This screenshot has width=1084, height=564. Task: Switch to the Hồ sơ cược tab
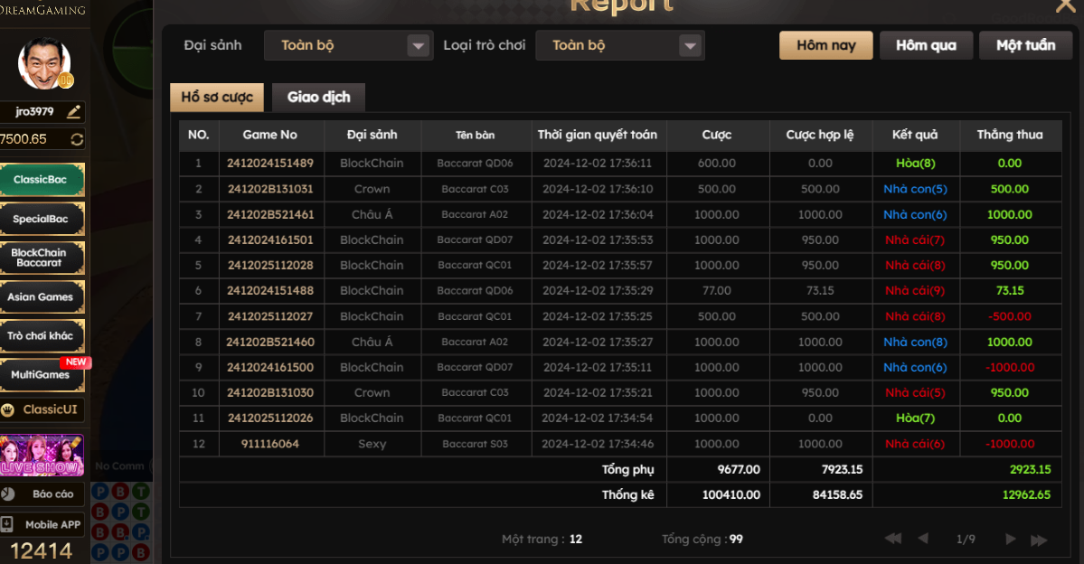click(x=217, y=98)
